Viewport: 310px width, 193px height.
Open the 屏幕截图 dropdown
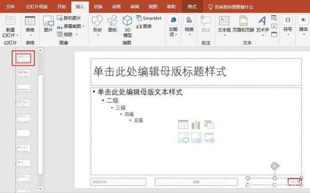click(71, 26)
